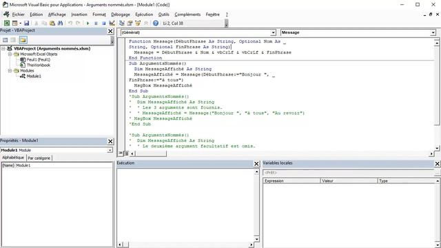The height and width of the screenshot is (248, 441).
Task: Open the Project Explorer toolbar icon
Action: coord(122,23)
